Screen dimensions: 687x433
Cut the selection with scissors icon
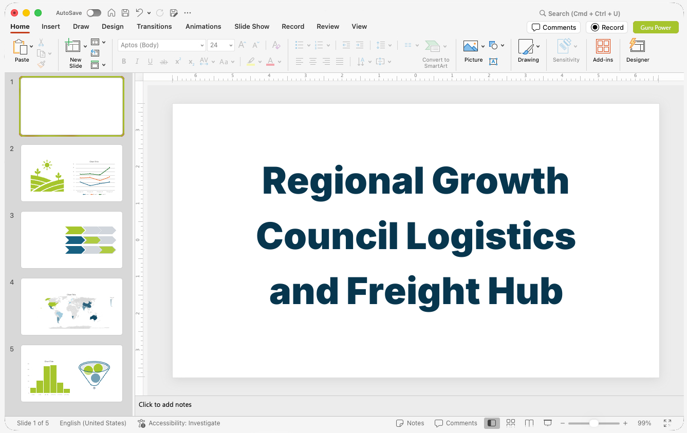[x=41, y=43]
